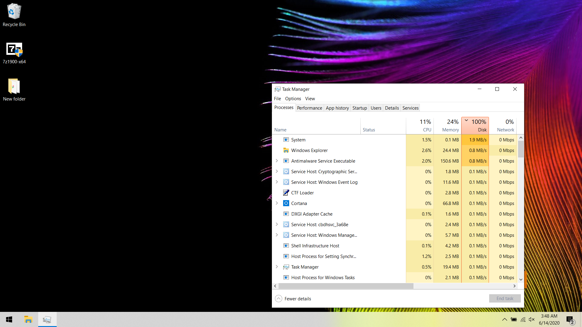
Task: Click the battery tray icon
Action: click(x=513, y=319)
